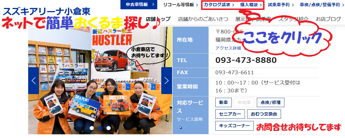Screen dimensions: 345x138
Task: Click chevron arrow on 中古車情報 button
Action: (x=153, y=5)
